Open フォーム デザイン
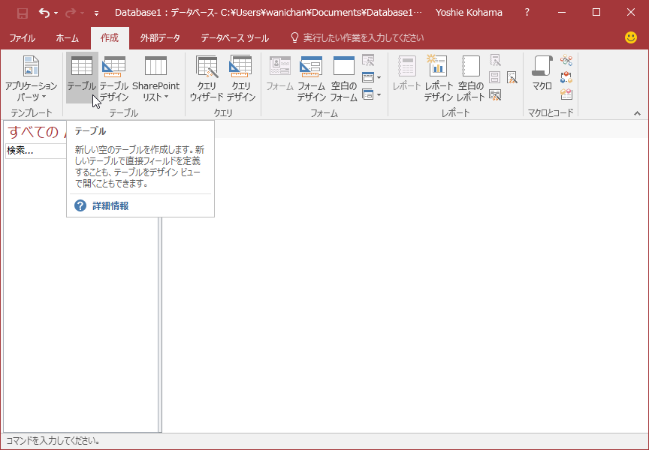The image size is (649, 450). point(311,79)
